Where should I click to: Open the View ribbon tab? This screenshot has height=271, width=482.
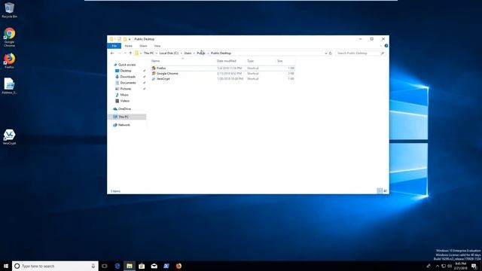157,46
